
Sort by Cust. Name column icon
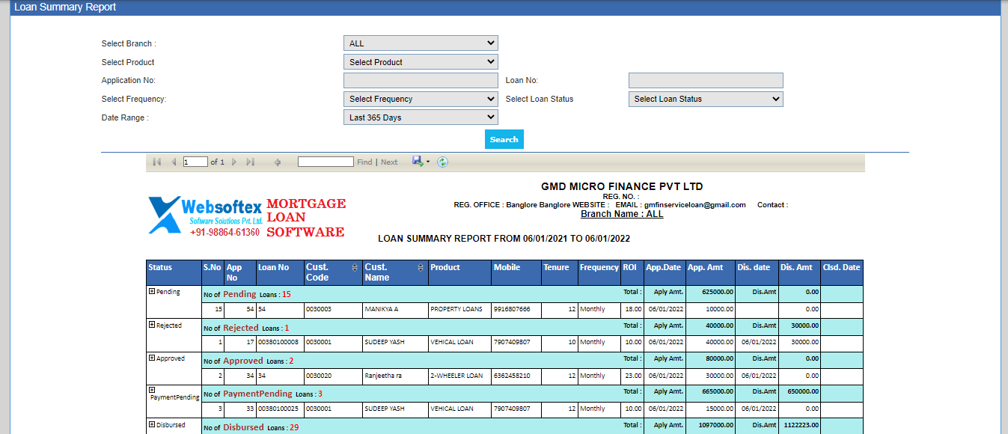coord(421,267)
